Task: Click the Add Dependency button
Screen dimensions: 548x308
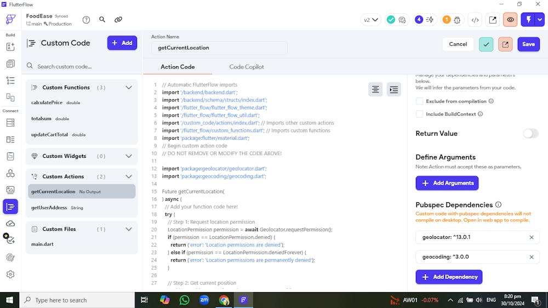Action: coord(449,277)
